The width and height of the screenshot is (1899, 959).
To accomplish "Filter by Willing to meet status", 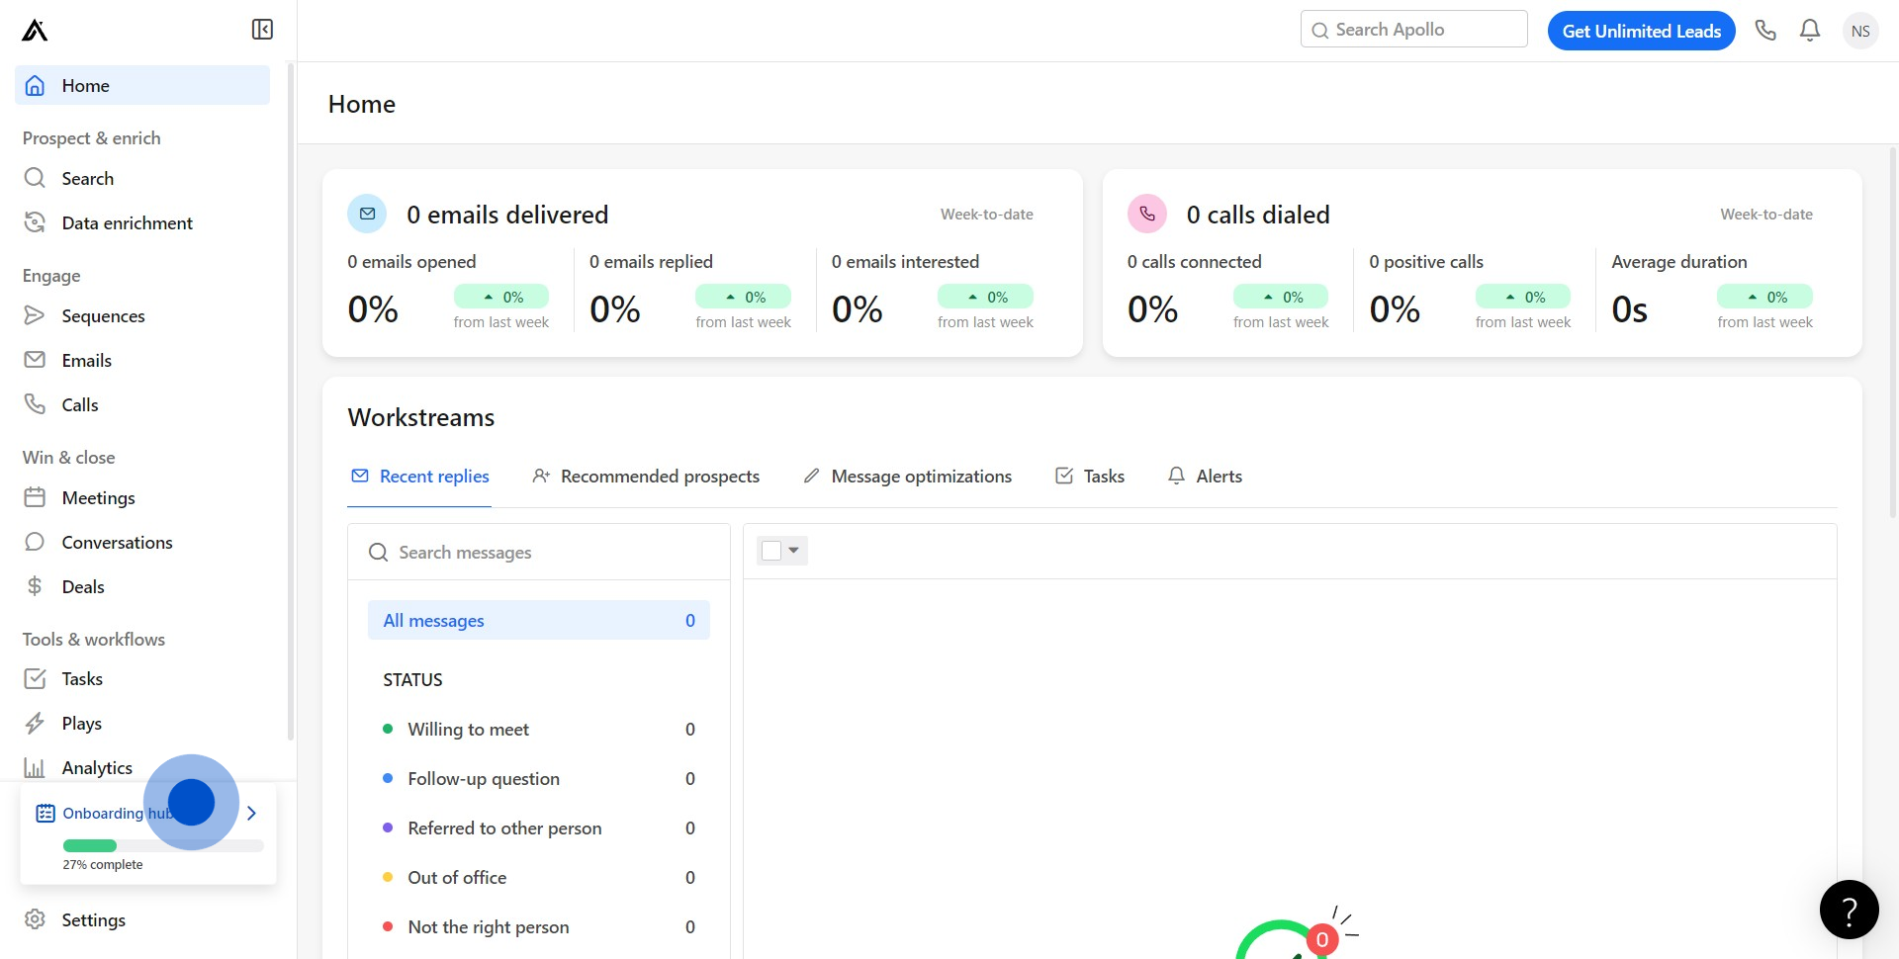I will click(468, 730).
